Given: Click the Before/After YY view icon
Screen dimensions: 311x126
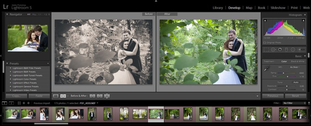Looking at the screenshot, I should pos(63,96).
